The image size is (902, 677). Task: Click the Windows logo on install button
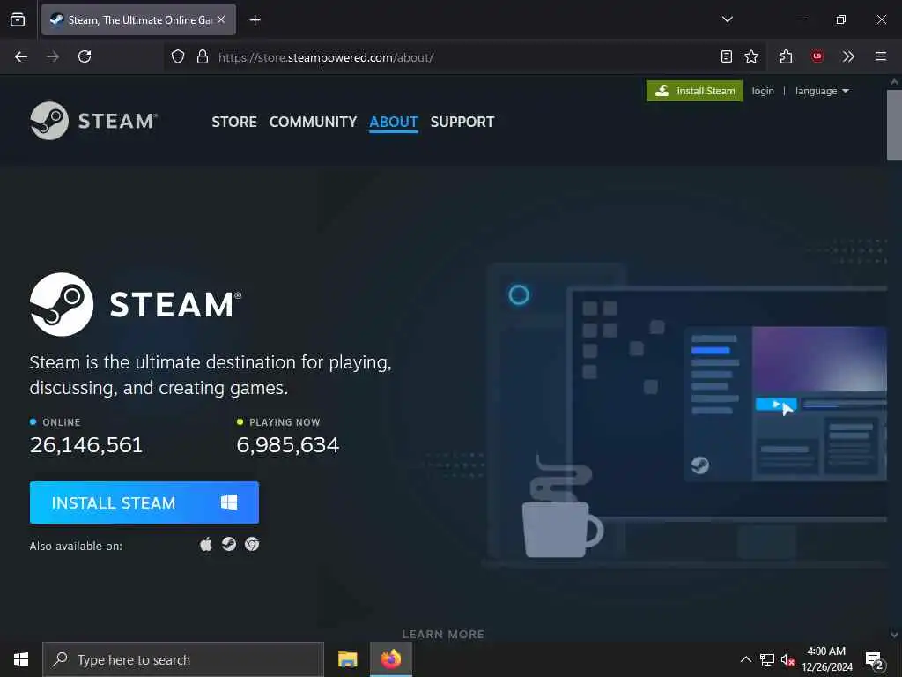click(x=229, y=502)
